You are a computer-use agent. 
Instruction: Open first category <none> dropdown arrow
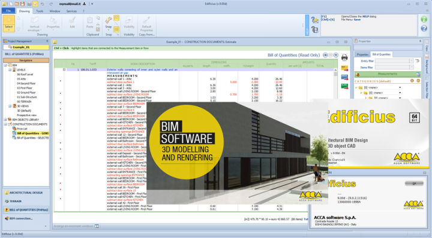click(400, 87)
